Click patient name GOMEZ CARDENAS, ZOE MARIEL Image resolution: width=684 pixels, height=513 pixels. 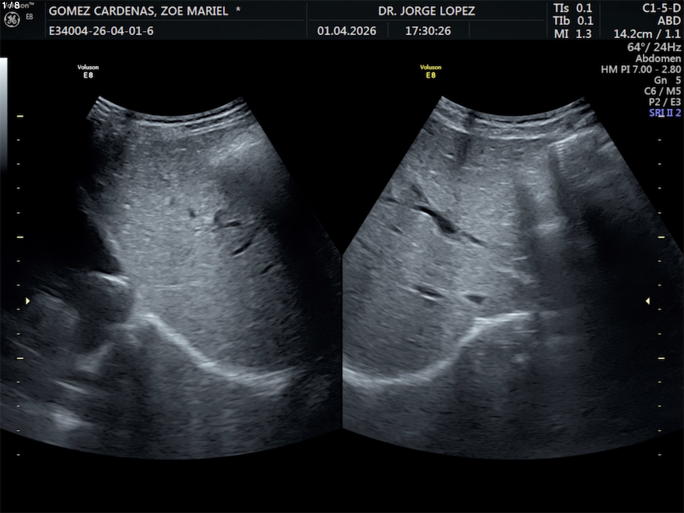click(138, 11)
